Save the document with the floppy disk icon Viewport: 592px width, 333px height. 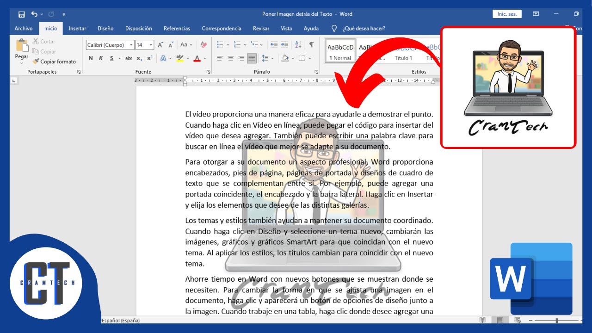pos(22,14)
